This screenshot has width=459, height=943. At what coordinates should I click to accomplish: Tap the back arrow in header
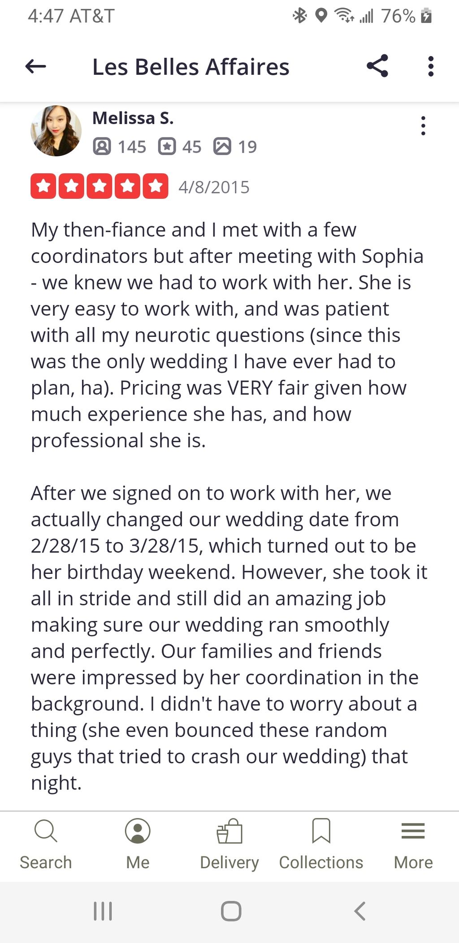pos(36,67)
